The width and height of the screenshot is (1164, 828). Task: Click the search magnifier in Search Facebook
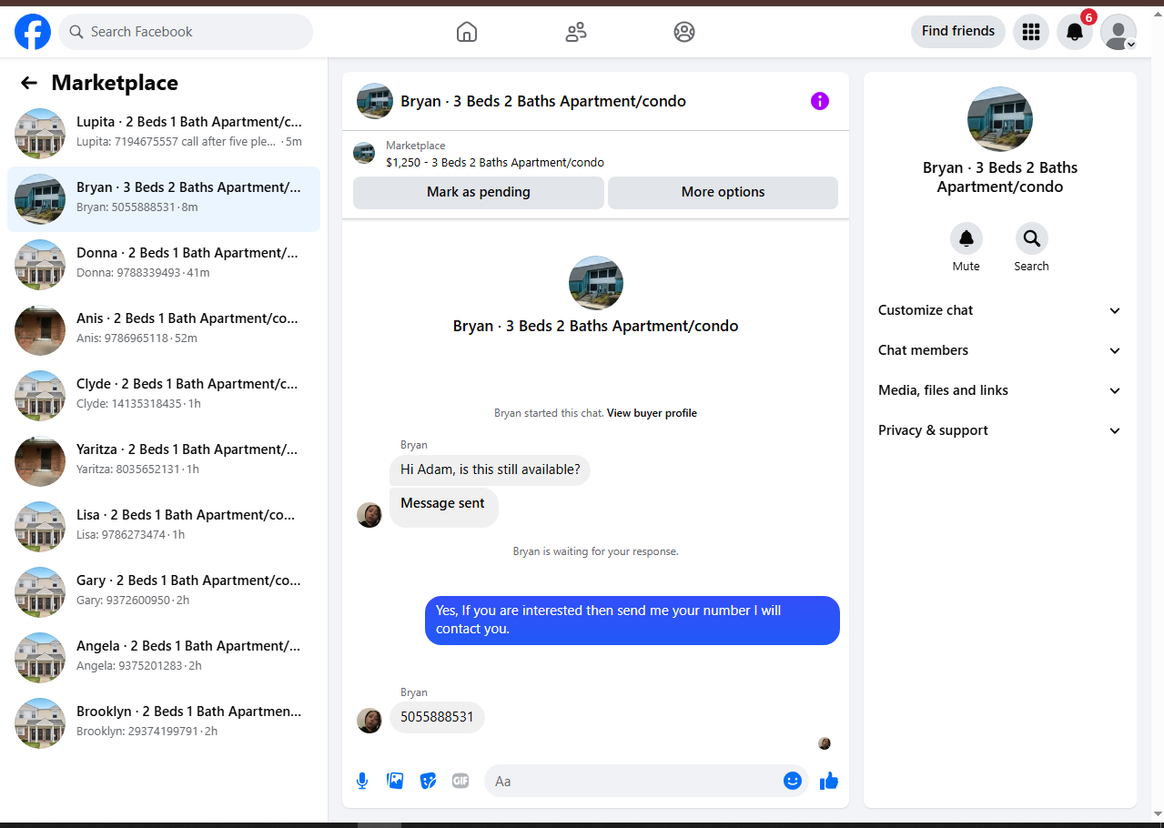coord(76,32)
